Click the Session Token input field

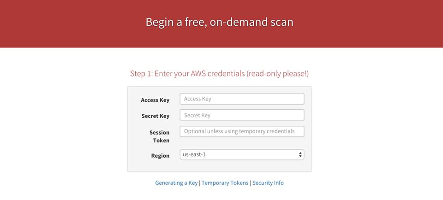[x=242, y=131]
